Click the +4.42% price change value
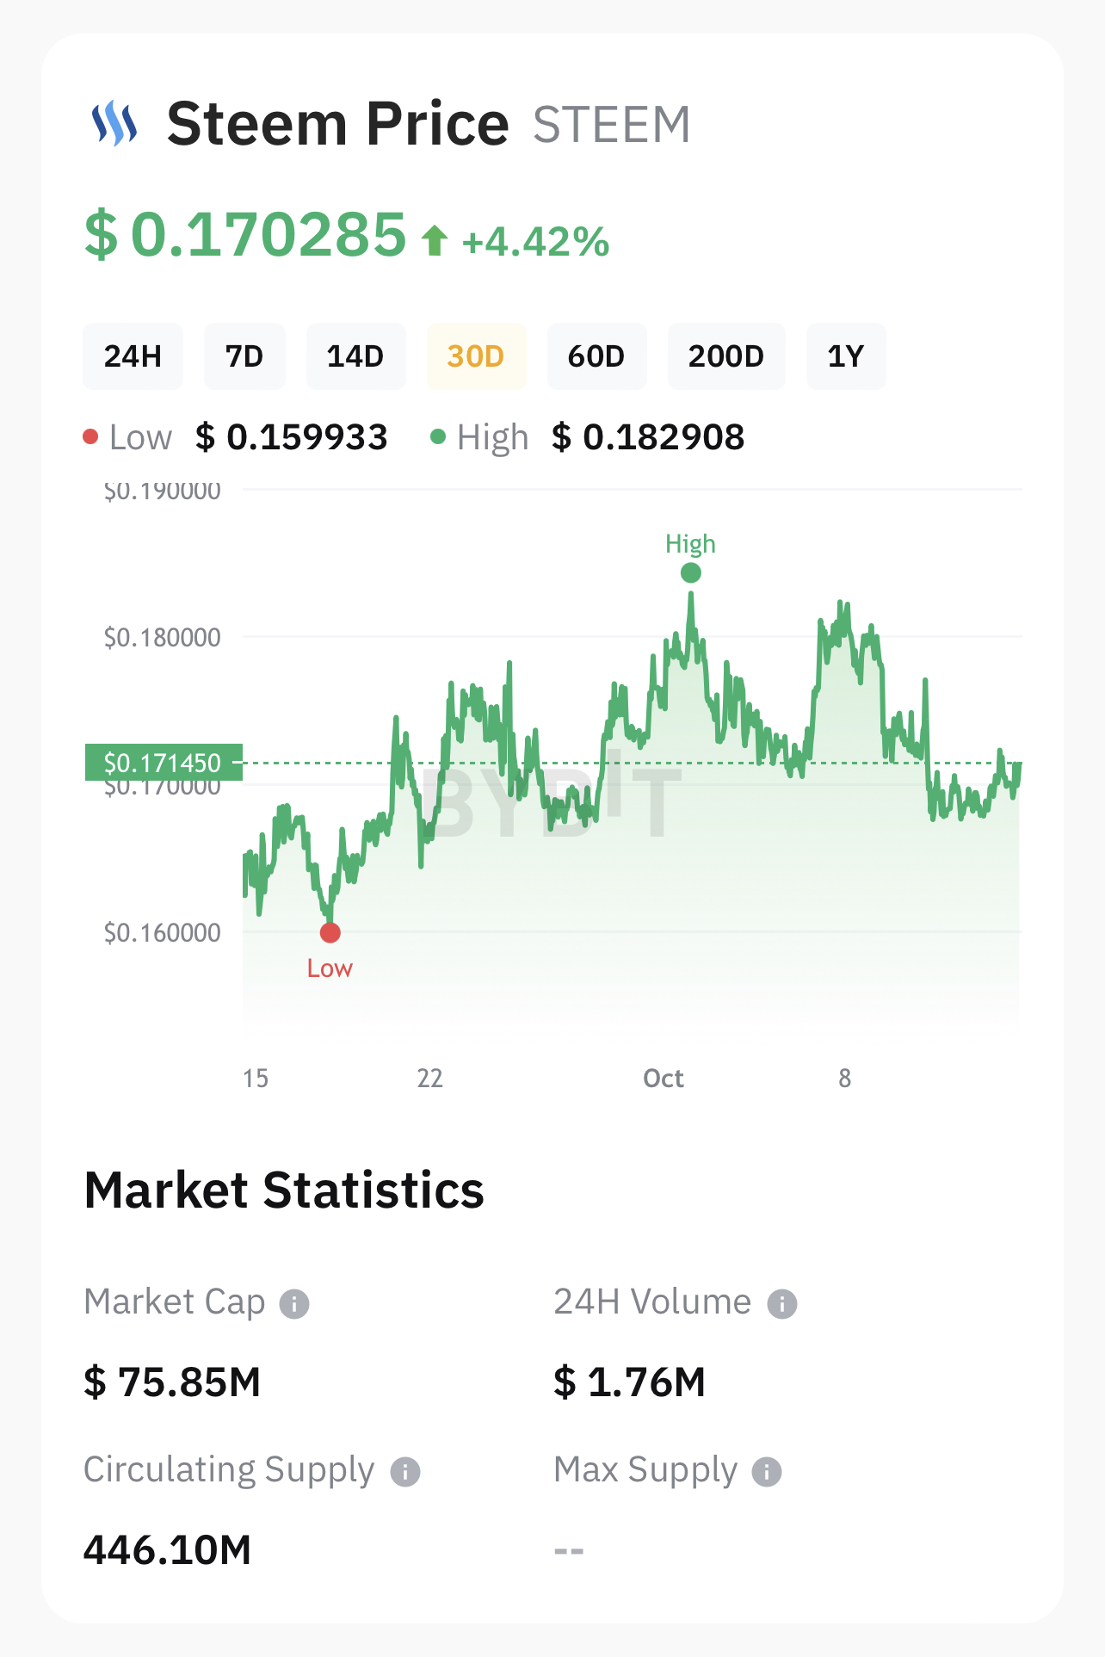 pos(535,242)
